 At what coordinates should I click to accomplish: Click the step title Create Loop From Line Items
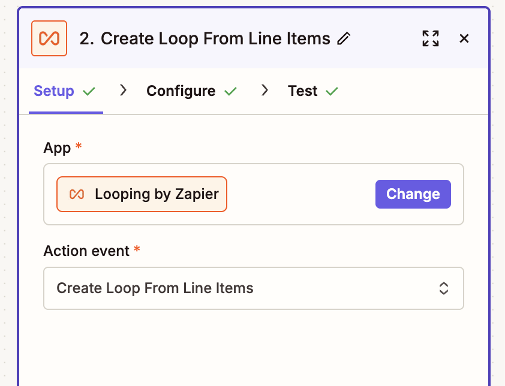tap(215, 39)
